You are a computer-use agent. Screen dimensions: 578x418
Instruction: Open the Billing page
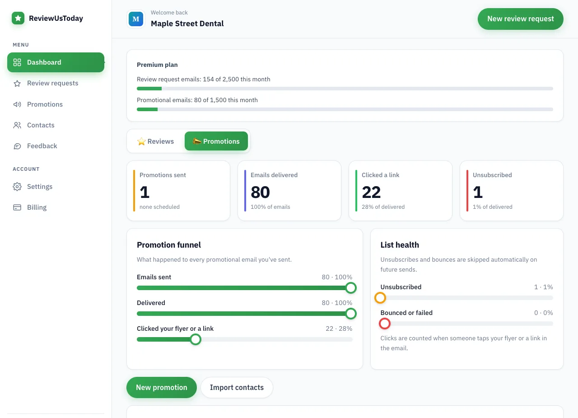tap(56, 207)
